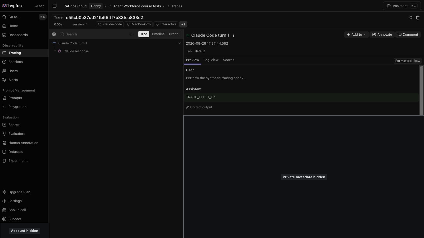The width and height of the screenshot is (424, 238).
Task: Switch to Scores tab in detail
Action: [228, 60]
